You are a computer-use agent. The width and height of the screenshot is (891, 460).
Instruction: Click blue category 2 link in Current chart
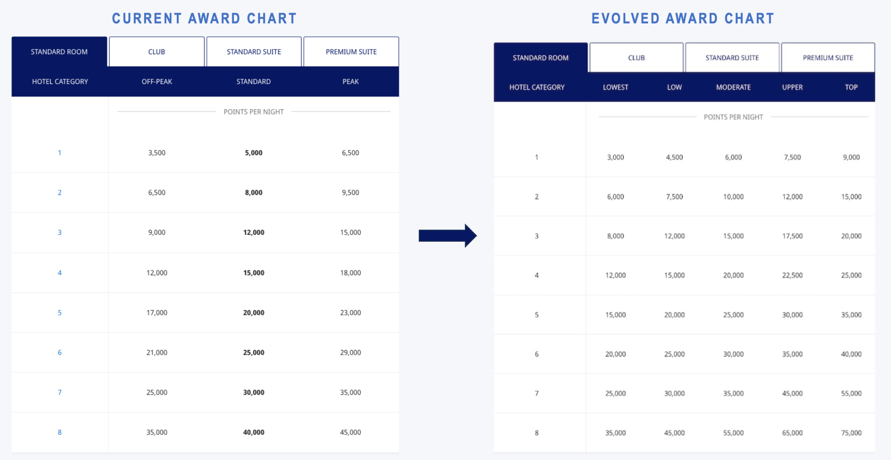click(x=60, y=193)
